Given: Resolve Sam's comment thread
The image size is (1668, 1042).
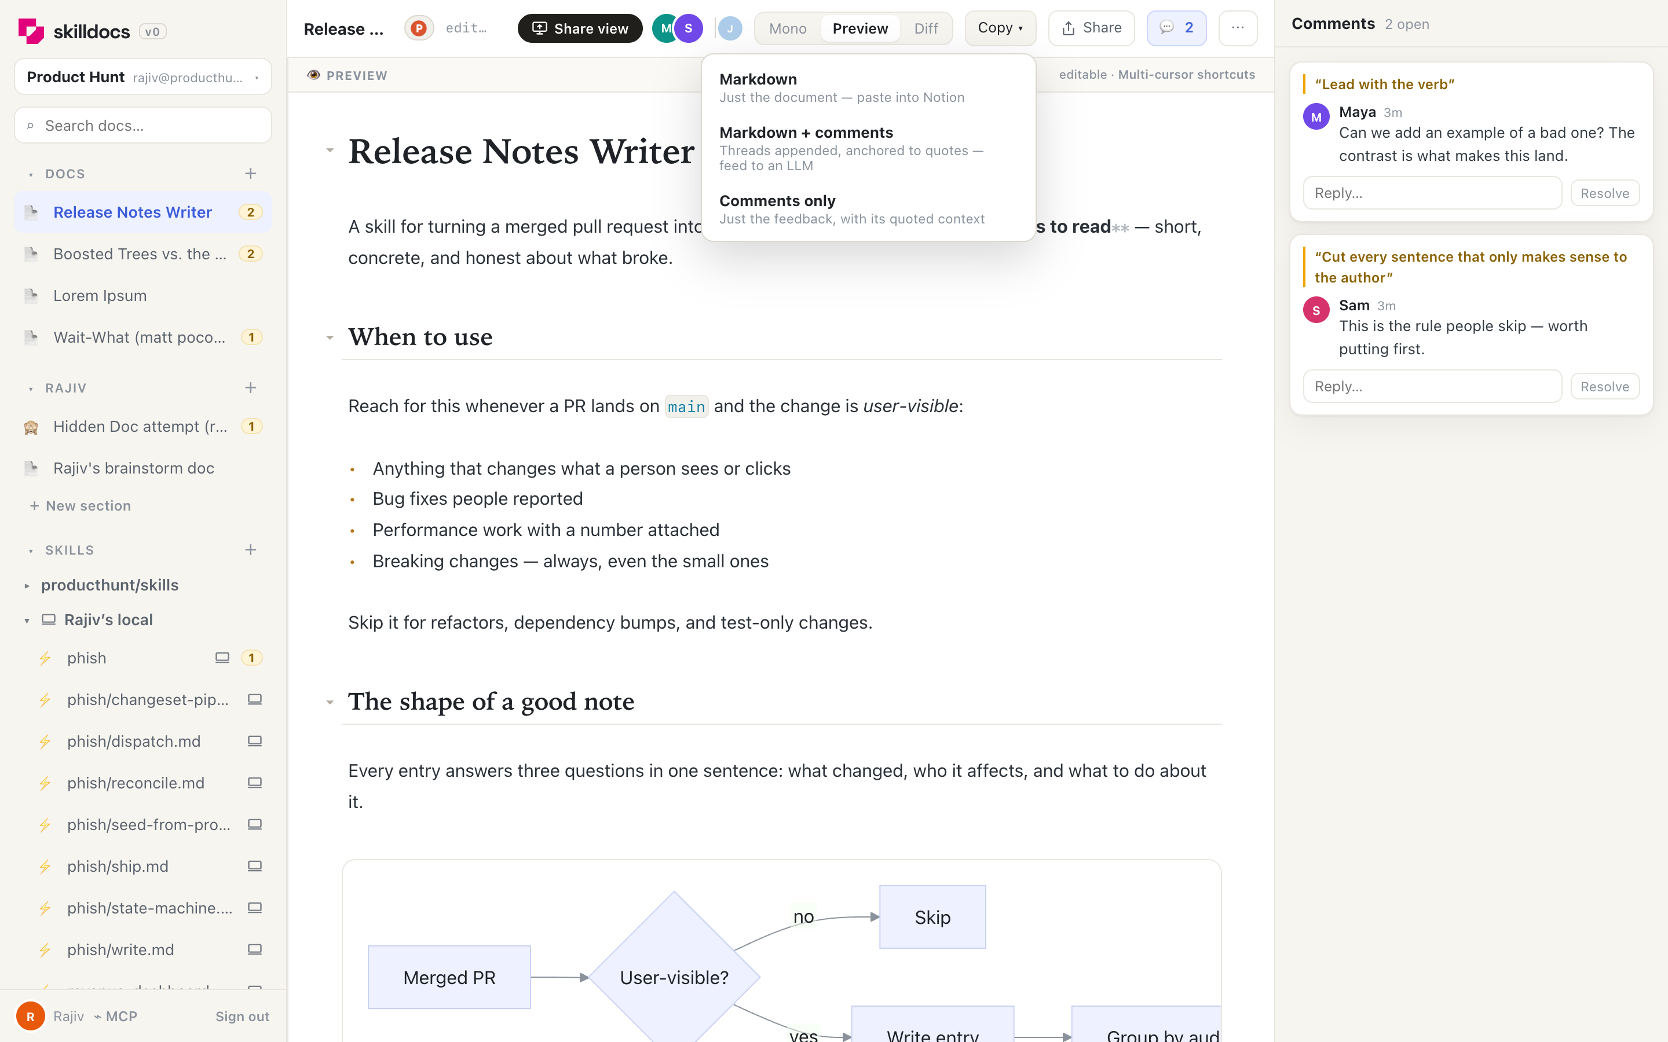Looking at the screenshot, I should [1605, 387].
